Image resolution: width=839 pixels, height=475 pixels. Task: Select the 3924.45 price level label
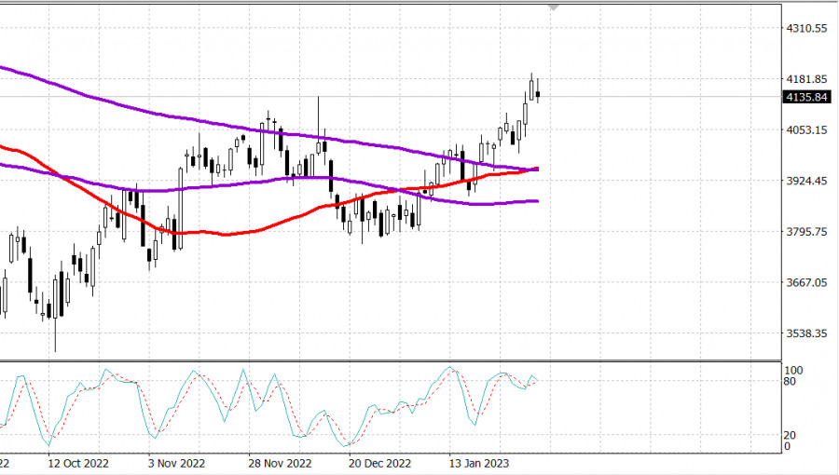pos(807,181)
